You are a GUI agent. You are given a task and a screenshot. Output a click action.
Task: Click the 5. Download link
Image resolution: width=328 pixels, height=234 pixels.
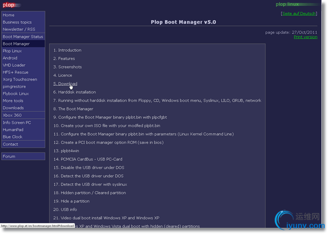(65, 84)
